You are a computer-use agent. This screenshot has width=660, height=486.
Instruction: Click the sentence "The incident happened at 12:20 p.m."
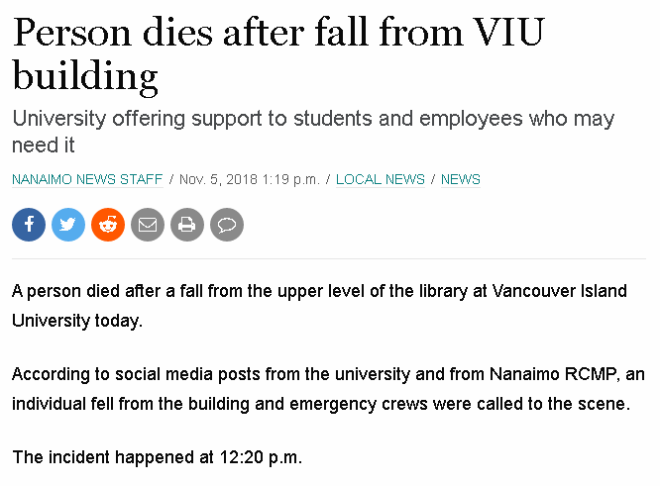click(x=157, y=457)
